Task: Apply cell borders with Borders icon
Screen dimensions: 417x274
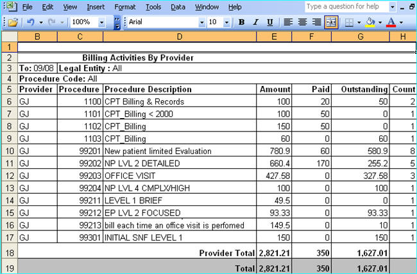Action: [x=348, y=22]
